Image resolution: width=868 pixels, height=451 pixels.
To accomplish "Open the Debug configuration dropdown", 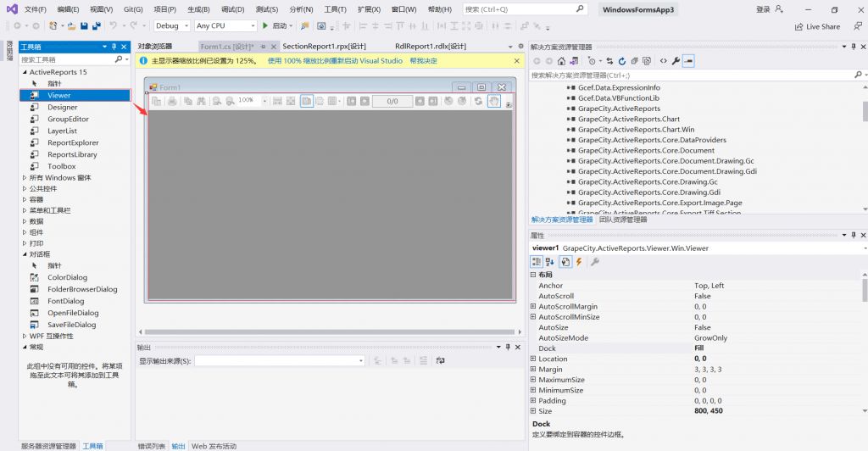I will [171, 25].
